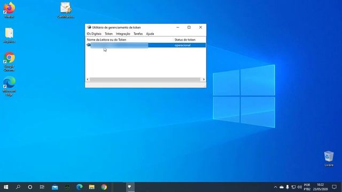342x192 pixels.
Task: Click the token utility title bar icon
Action: point(89,27)
